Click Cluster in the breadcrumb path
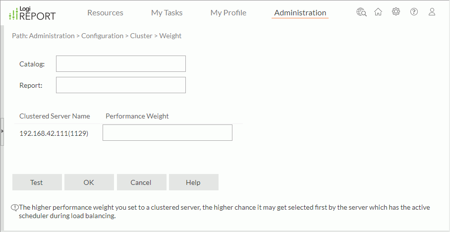Image resolution: width=450 pixels, height=232 pixels. point(141,36)
